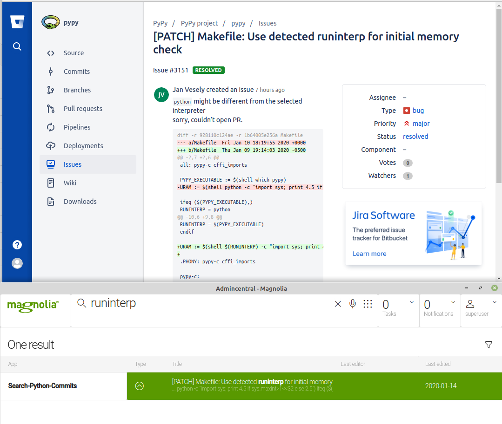Click the Pull requests icon
Image resolution: width=502 pixels, height=424 pixels.
[x=51, y=109]
